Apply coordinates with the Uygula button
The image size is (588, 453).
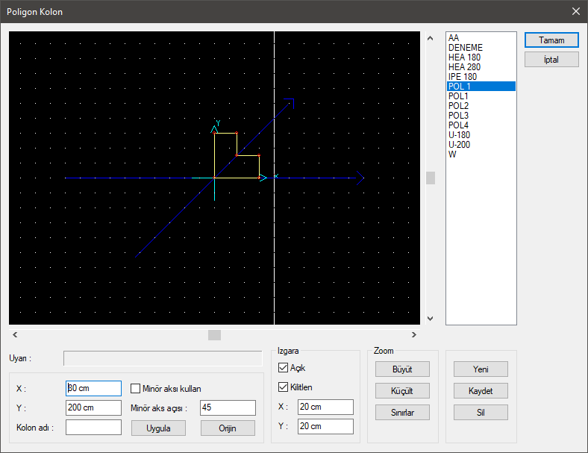click(x=158, y=428)
